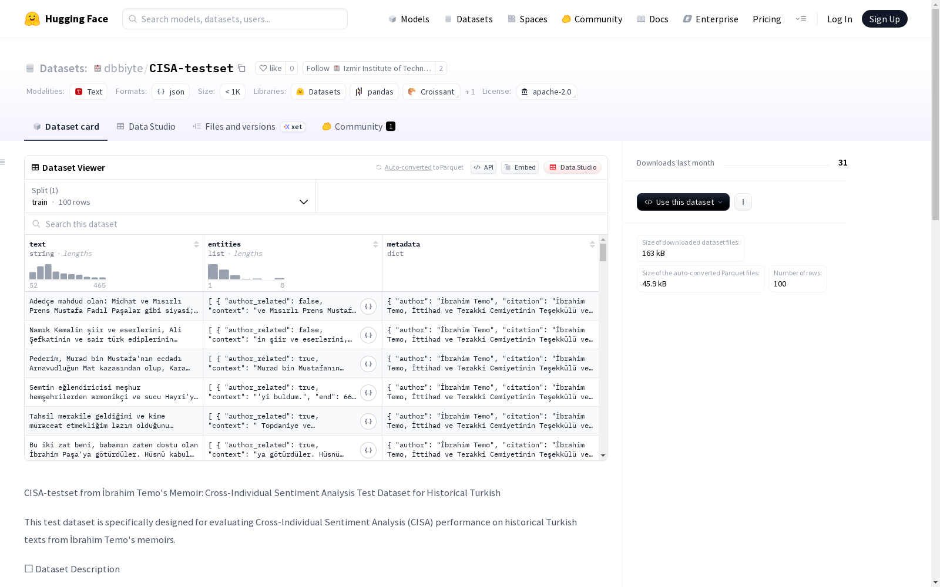Open the Use this dataset dropdown

pos(683,202)
